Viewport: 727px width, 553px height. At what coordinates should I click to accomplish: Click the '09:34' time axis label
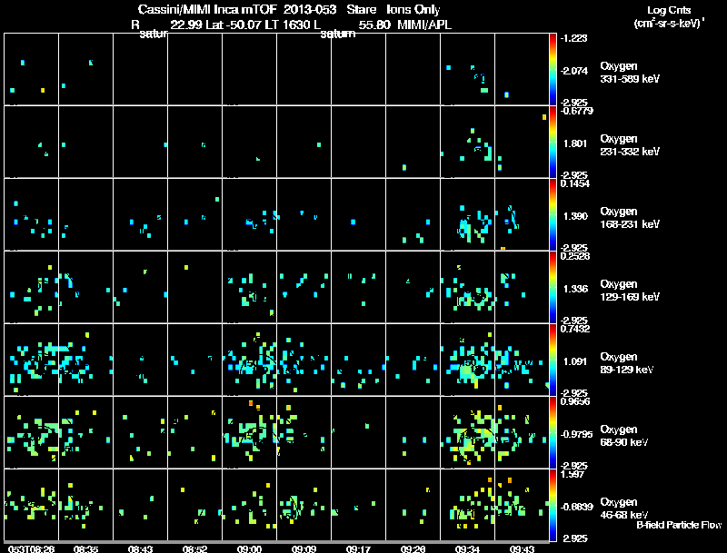pos(467,549)
